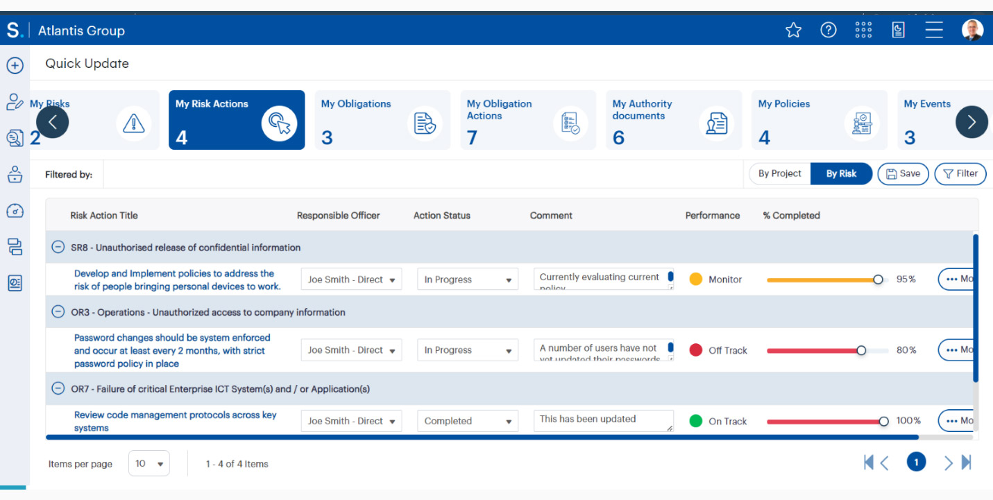Viewport: 993px width, 500px height.
Task: Go to first page icon
Action: [868, 463]
